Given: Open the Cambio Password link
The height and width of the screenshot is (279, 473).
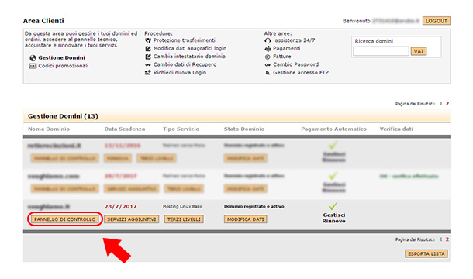Looking at the screenshot, I should (295, 64).
